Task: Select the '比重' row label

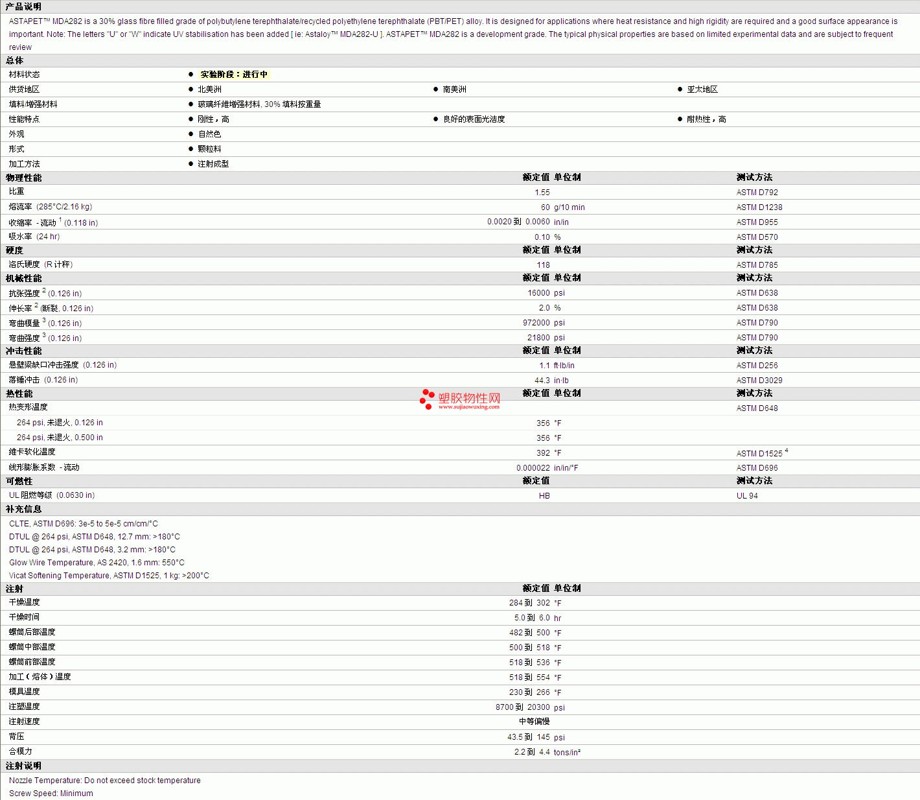Action: pos(16,191)
